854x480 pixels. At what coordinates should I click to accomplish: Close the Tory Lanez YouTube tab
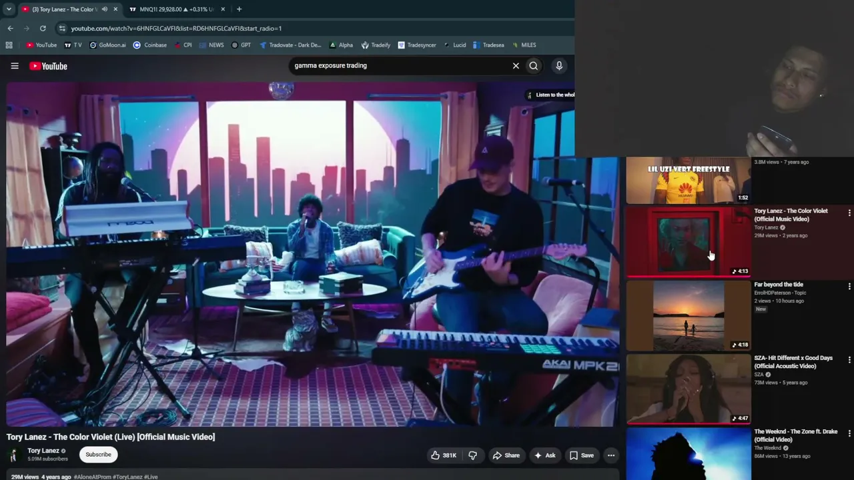tap(115, 9)
